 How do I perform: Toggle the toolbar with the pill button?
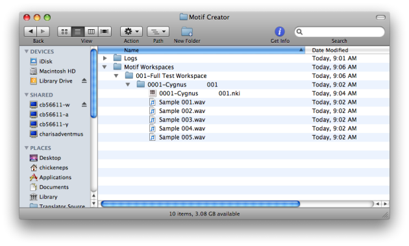[x=380, y=18]
